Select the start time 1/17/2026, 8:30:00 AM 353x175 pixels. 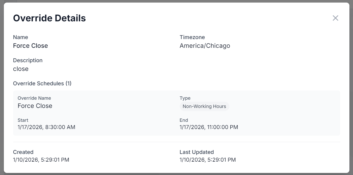(x=46, y=127)
